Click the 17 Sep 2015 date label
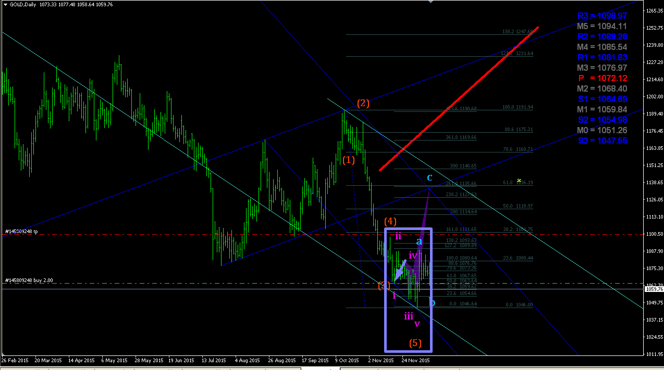 [315, 360]
